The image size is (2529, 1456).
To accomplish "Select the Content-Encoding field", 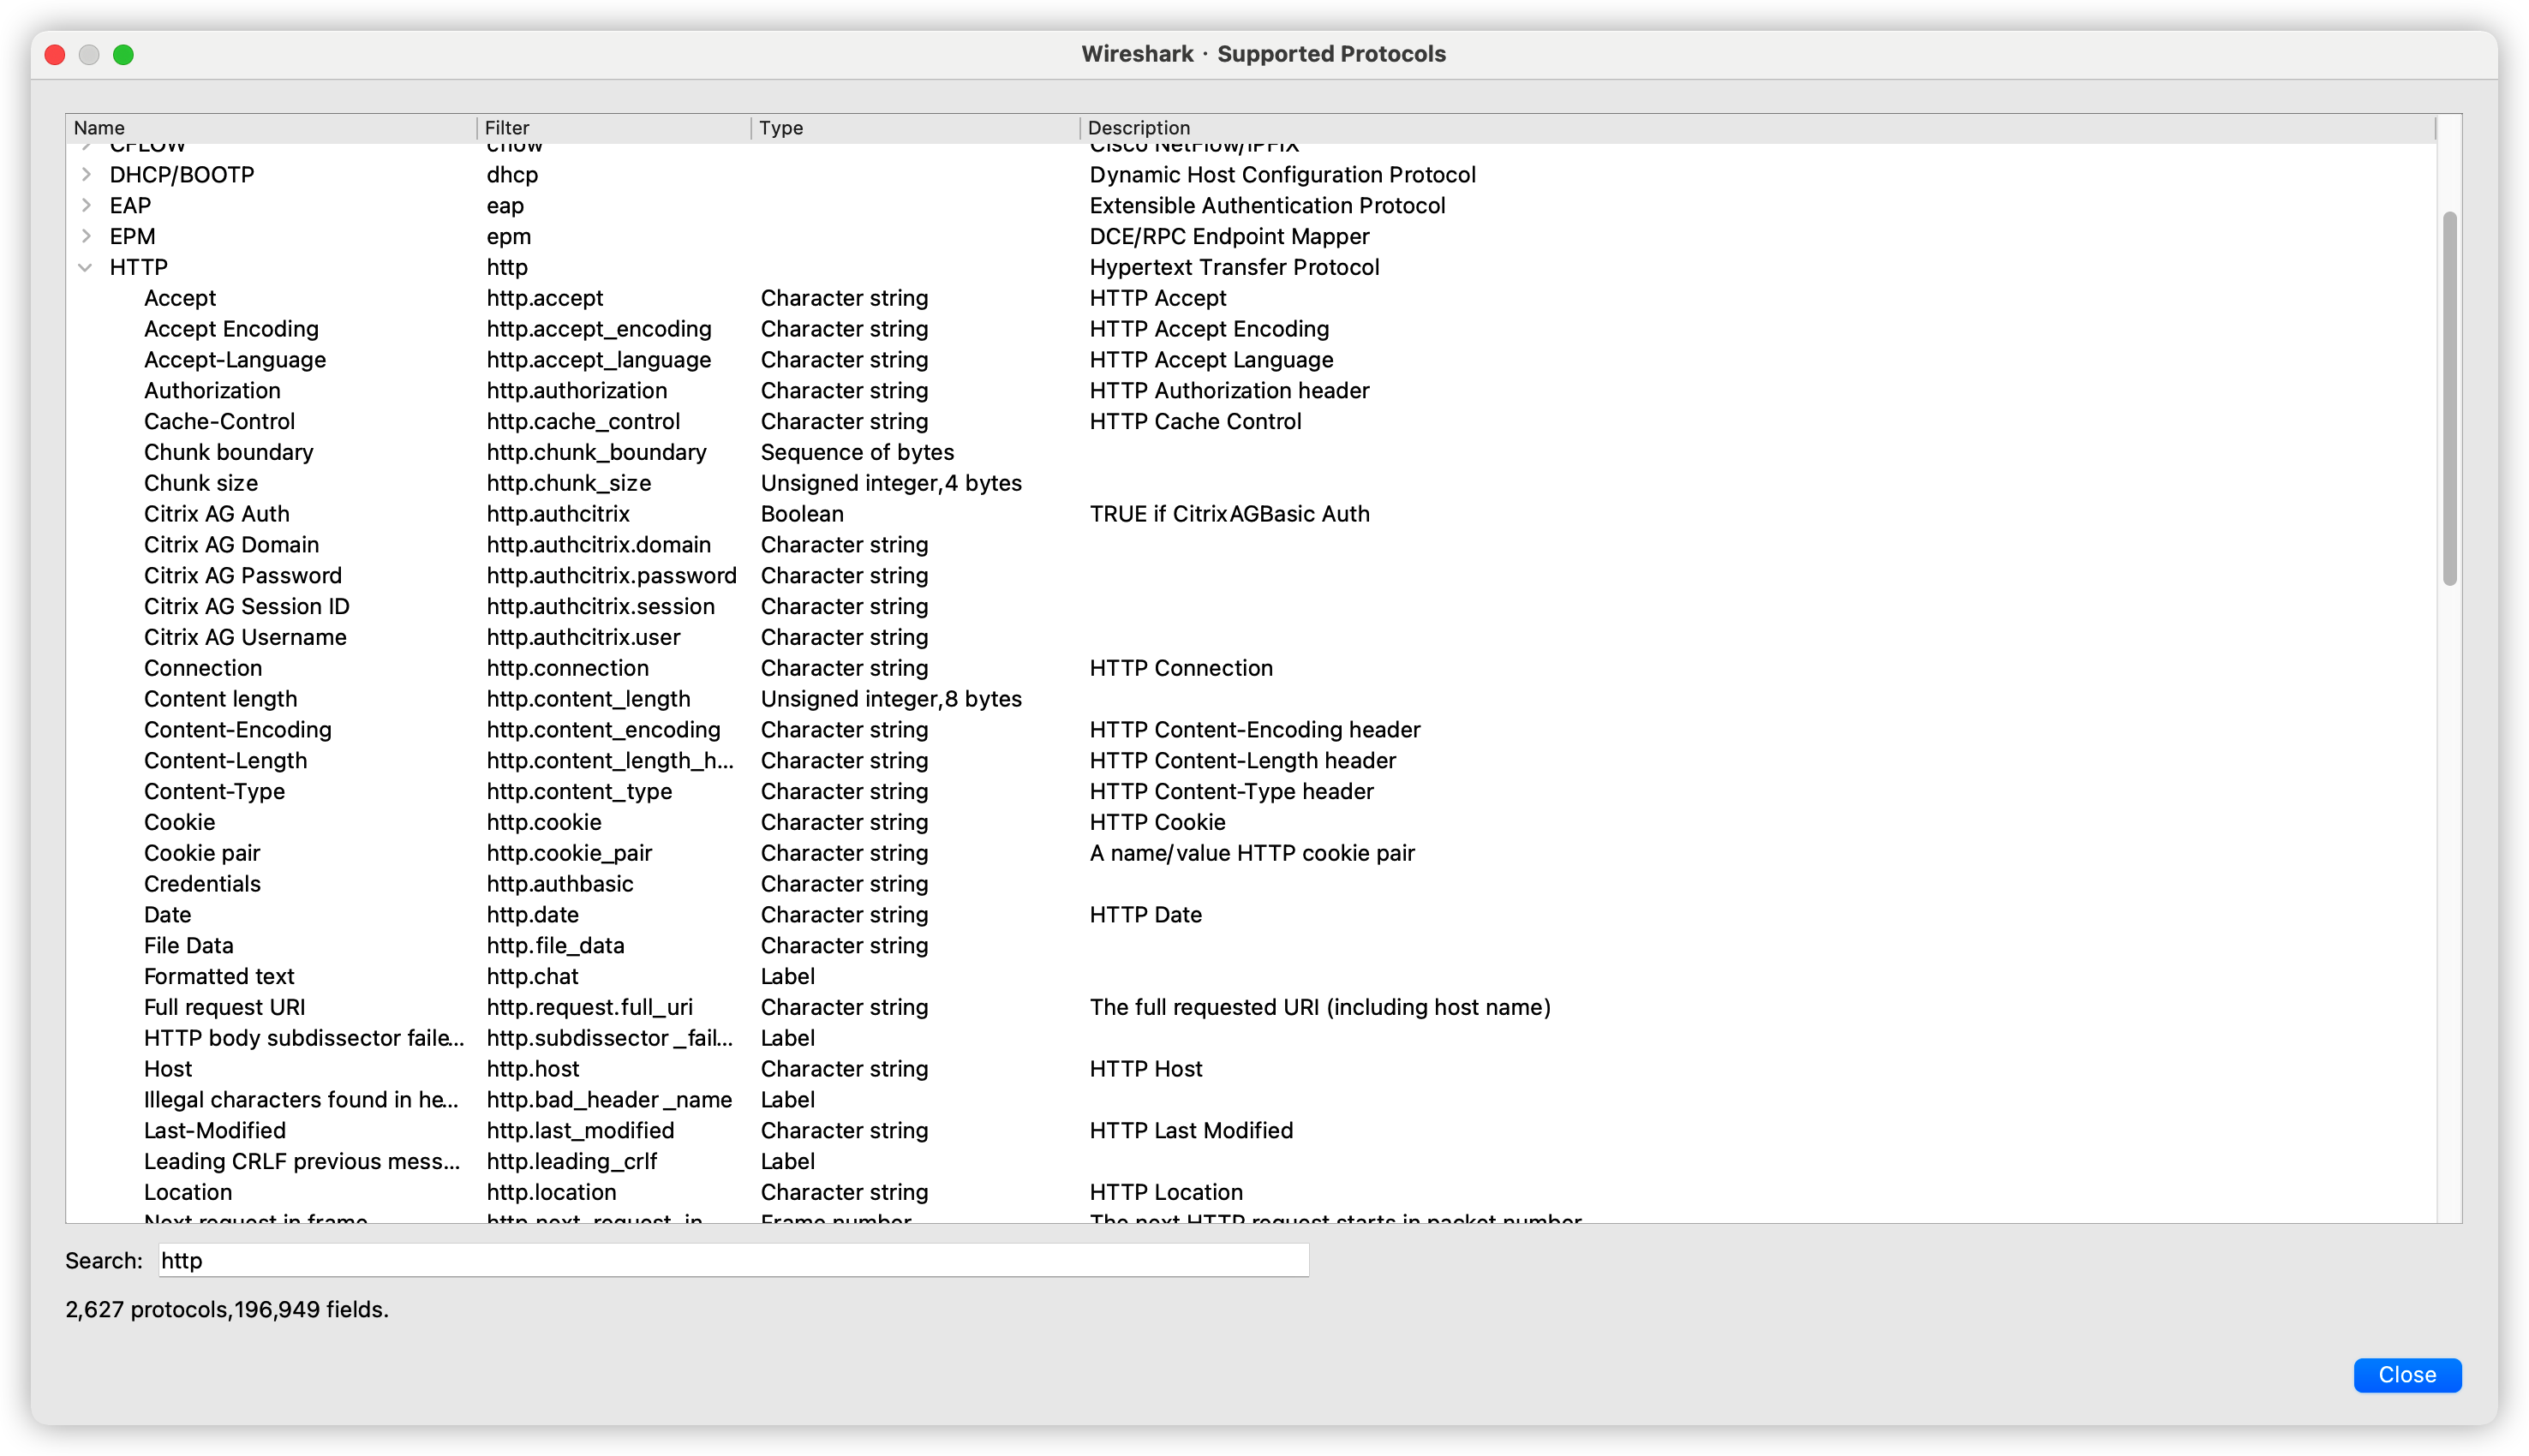I will [x=1250, y=730].
